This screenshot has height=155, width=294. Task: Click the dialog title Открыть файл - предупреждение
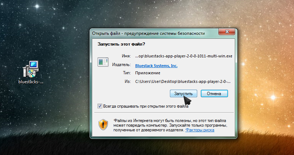click(x=148, y=33)
